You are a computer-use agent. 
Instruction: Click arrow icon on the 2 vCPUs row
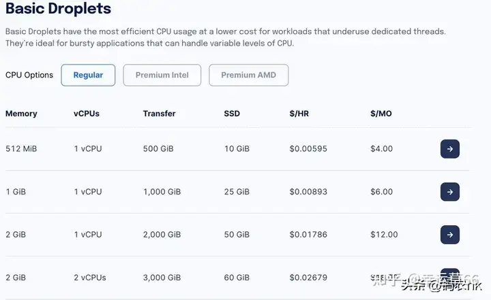(x=450, y=275)
